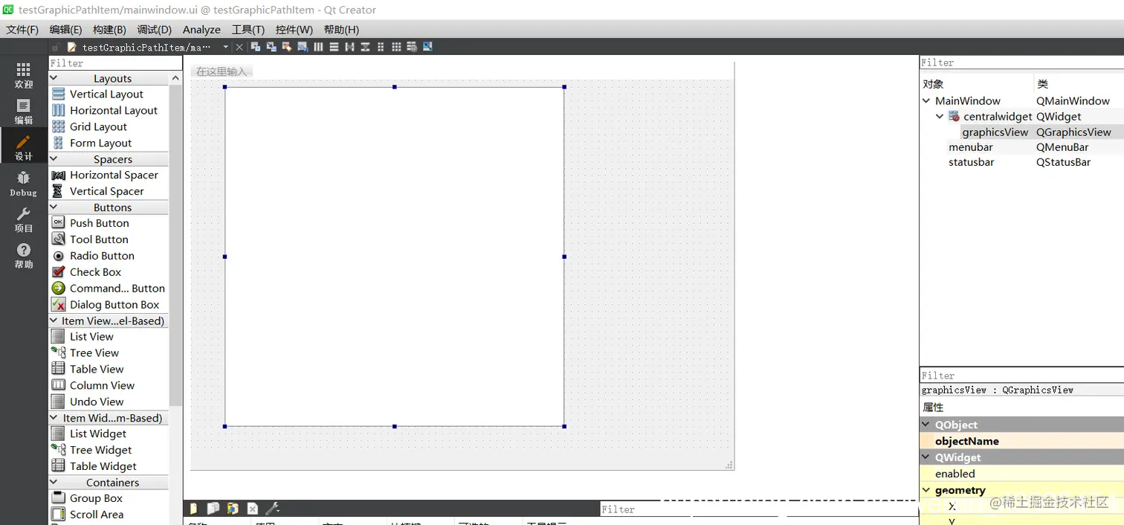Select Tree View in widget box
The height and width of the screenshot is (525, 1124).
(94, 352)
